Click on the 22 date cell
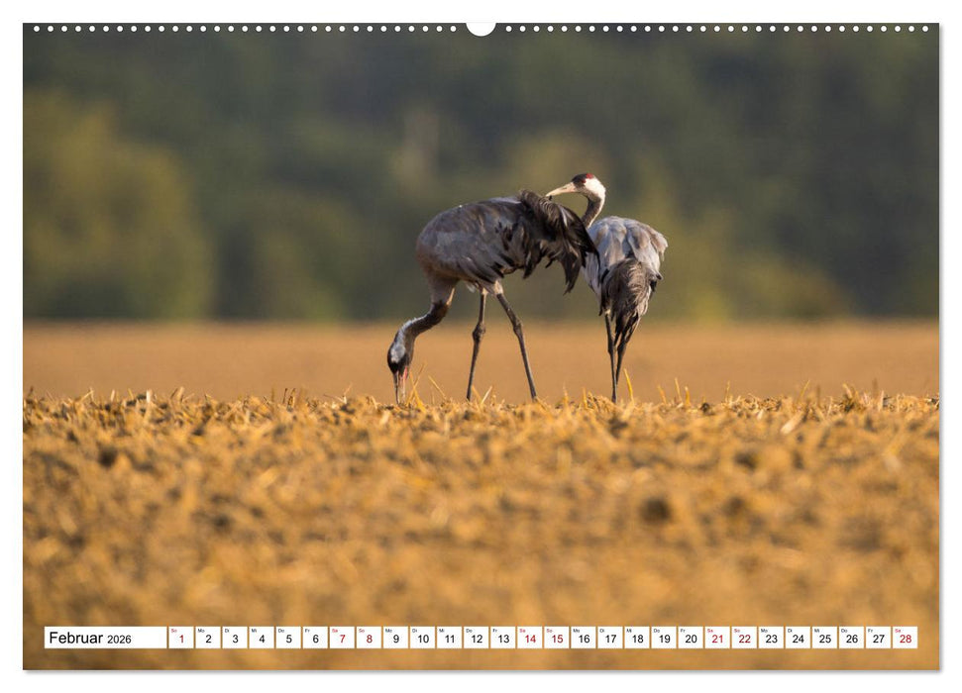962x693 pixels. pyautogui.click(x=743, y=639)
